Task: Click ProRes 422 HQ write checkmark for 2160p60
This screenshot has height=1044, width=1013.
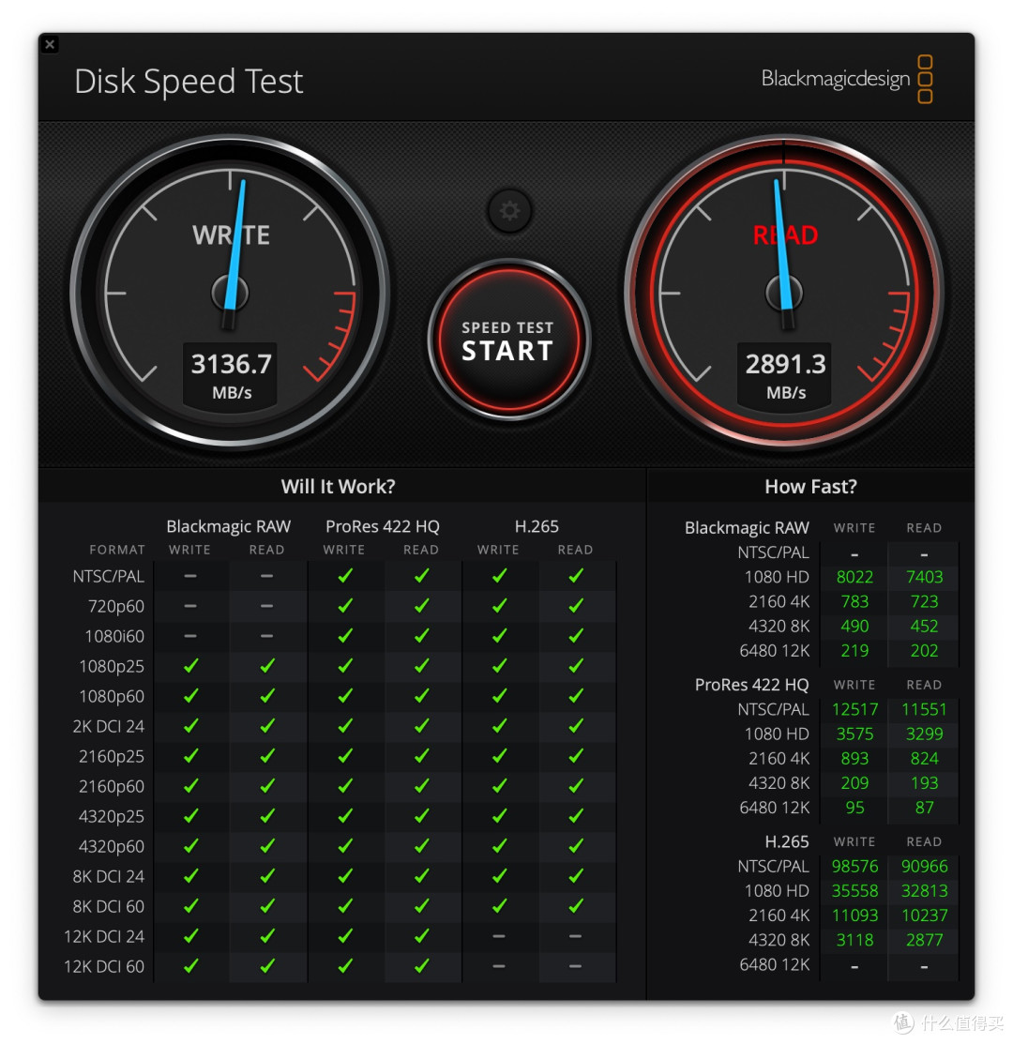Action: (345, 786)
